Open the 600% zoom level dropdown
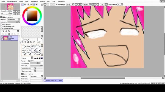This screenshot has width=165, height=92. pos(73,4)
